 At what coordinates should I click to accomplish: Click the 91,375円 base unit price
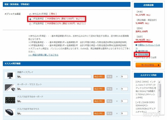[x=140, y=15]
